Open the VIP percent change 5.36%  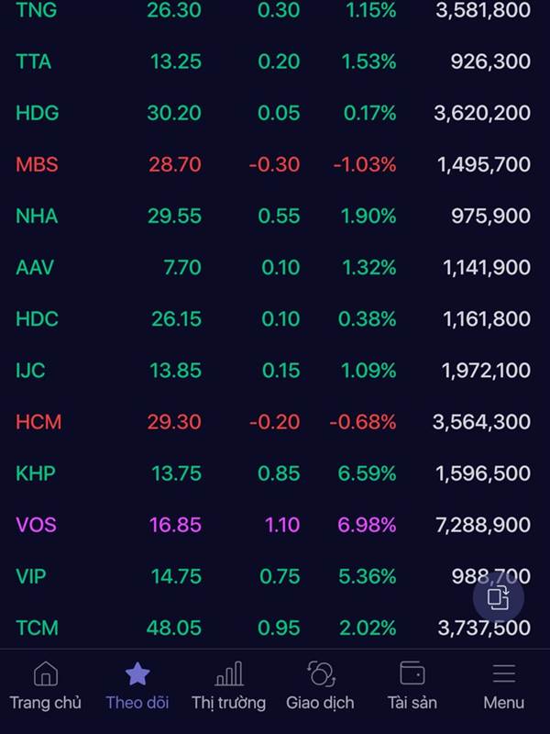click(368, 576)
